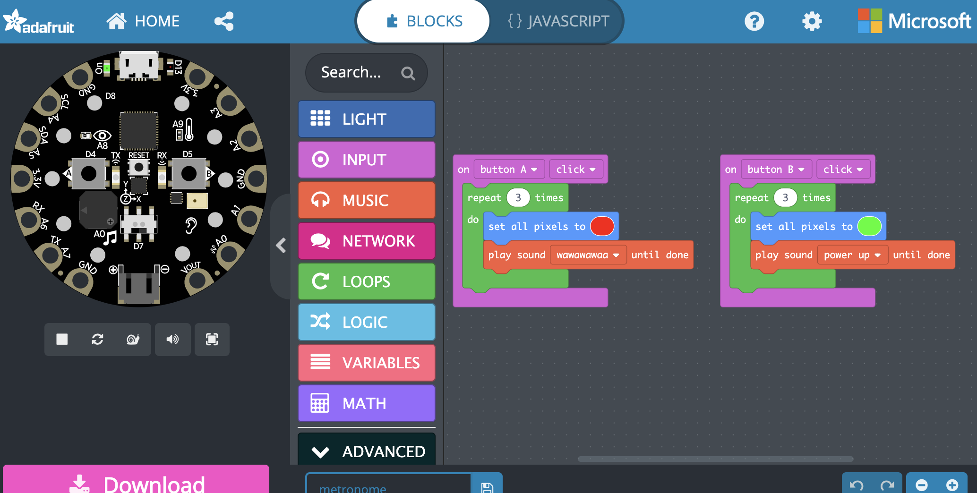Image resolution: width=977 pixels, height=493 pixels.
Task: Collapse the simulator panel with the arrow
Action: (281, 245)
